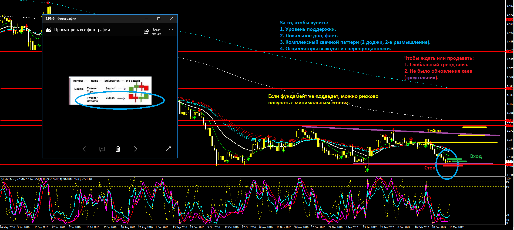Click the '1 Sep 2016' date on time axis
This screenshot has width=514, height=230.
(162, 227)
